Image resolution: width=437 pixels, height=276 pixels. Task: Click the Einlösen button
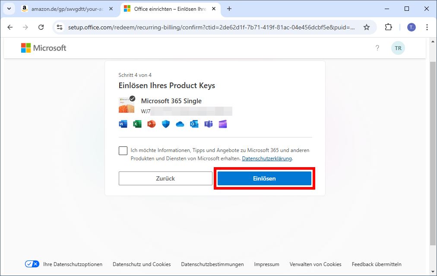(264, 178)
